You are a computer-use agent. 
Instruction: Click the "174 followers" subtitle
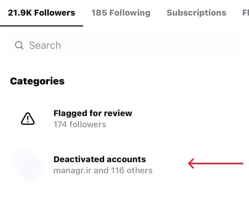pyautogui.click(x=80, y=124)
